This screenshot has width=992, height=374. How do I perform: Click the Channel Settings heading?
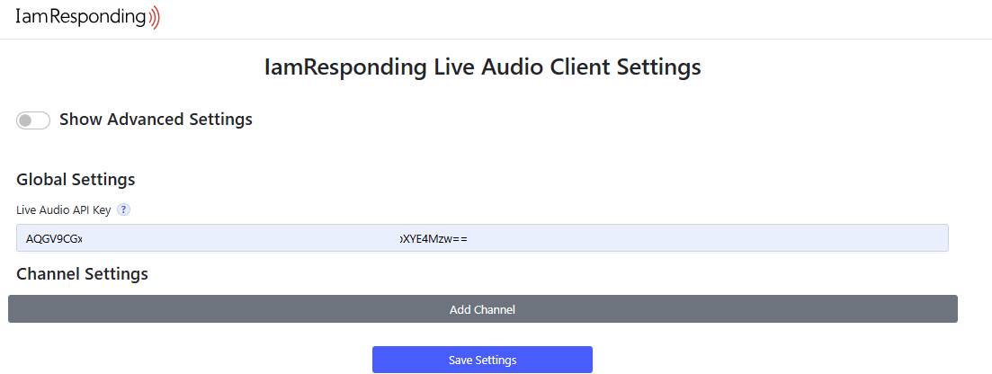click(x=82, y=274)
